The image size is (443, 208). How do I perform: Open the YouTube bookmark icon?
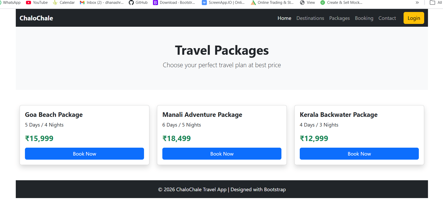pos(28,3)
